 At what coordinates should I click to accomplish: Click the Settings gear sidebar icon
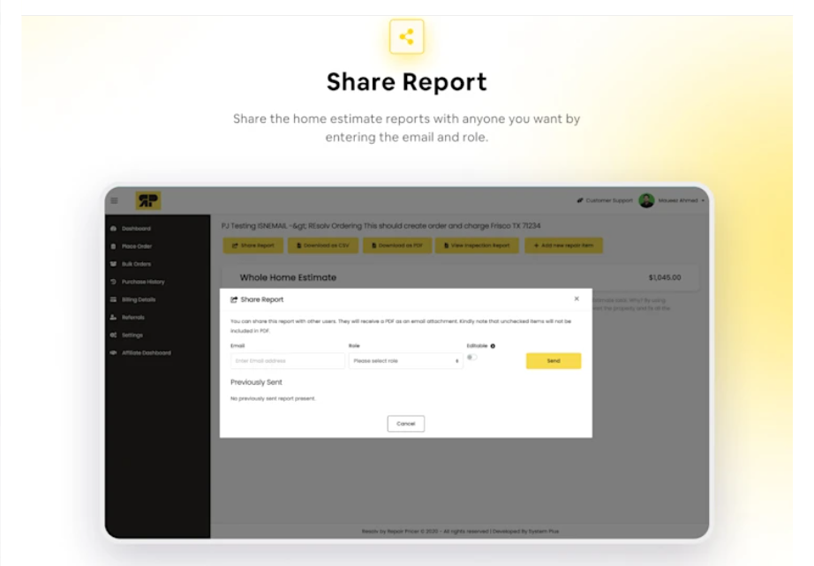(113, 335)
